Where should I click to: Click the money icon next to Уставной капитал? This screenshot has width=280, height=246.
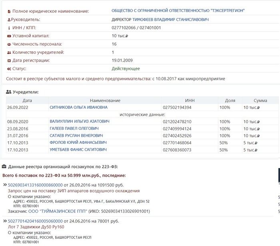tap(9, 36)
